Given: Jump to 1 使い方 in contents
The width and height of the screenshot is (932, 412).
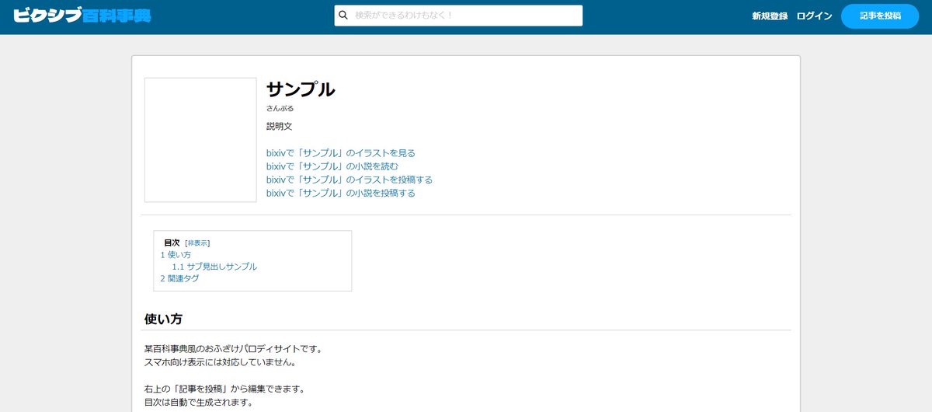Looking at the screenshot, I should (176, 255).
